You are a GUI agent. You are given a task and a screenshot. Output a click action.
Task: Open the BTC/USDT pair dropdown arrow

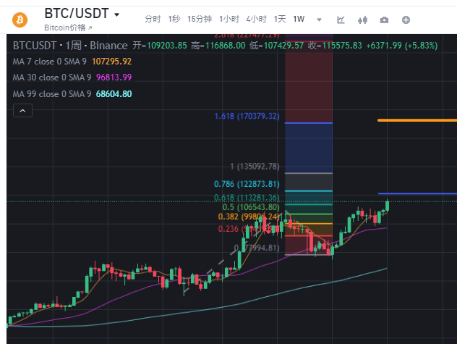click(117, 14)
